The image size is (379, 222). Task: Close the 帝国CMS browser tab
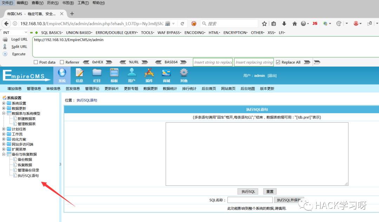coord(62,14)
